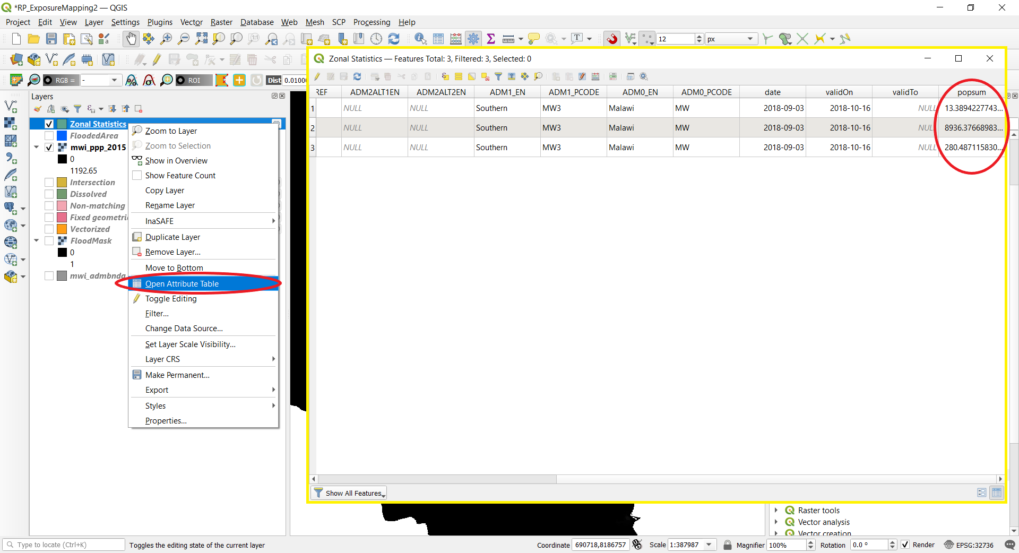Select the Measure Line tool
This screenshot has height=553, width=1019.
pos(508,38)
